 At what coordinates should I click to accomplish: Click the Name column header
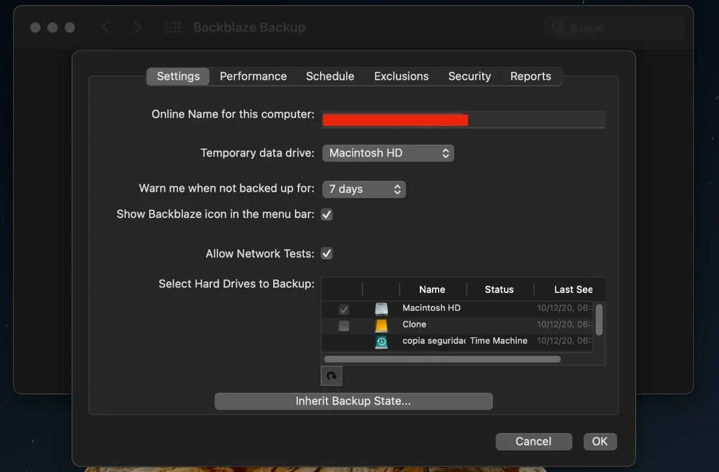click(432, 289)
